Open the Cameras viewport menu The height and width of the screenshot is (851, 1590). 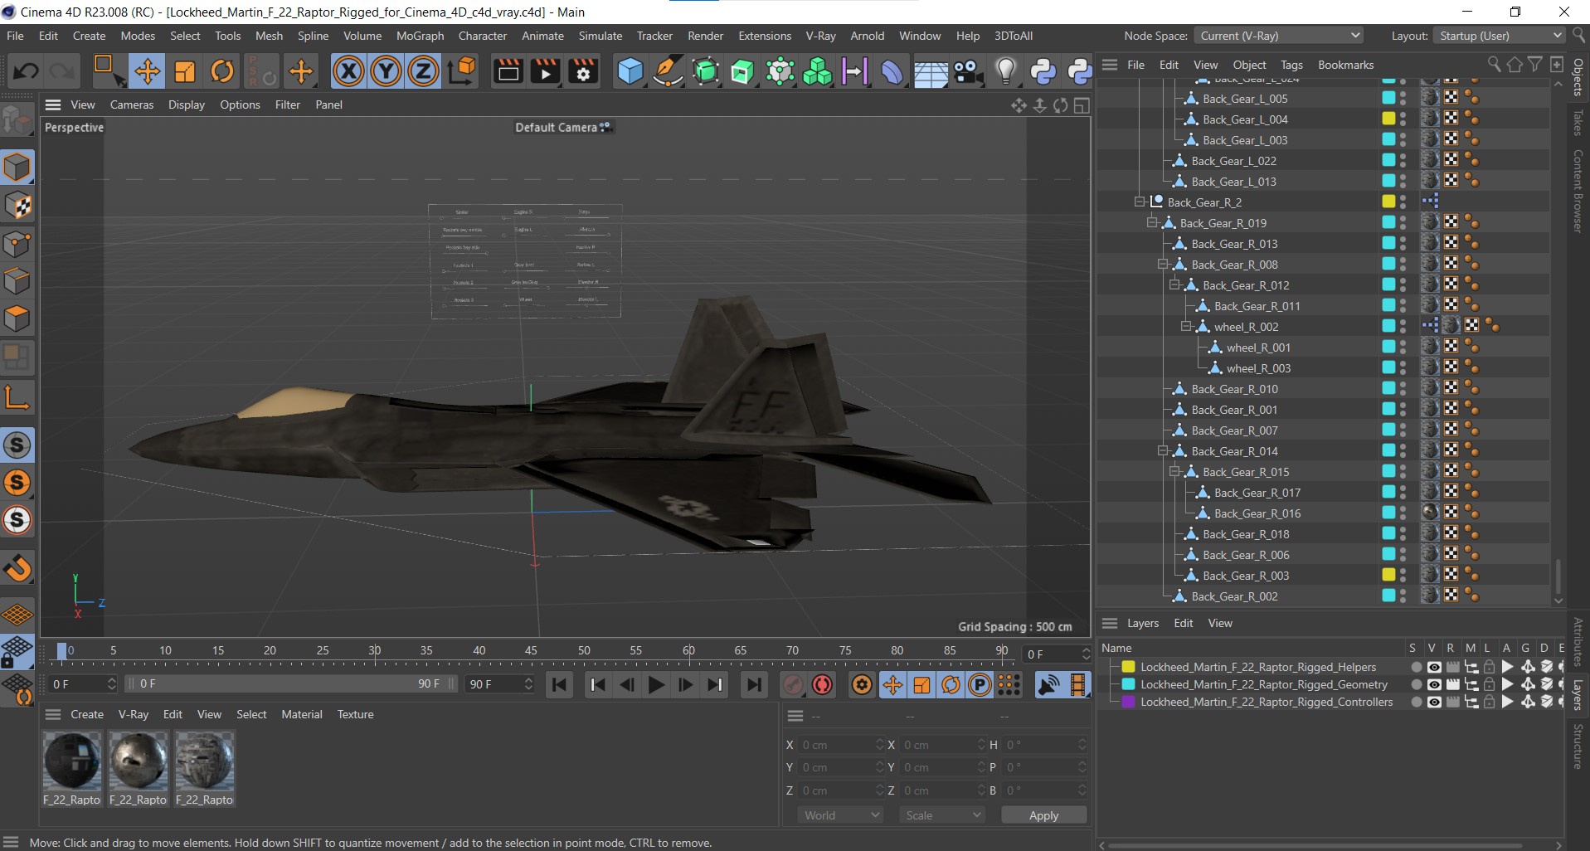point(131,105)
